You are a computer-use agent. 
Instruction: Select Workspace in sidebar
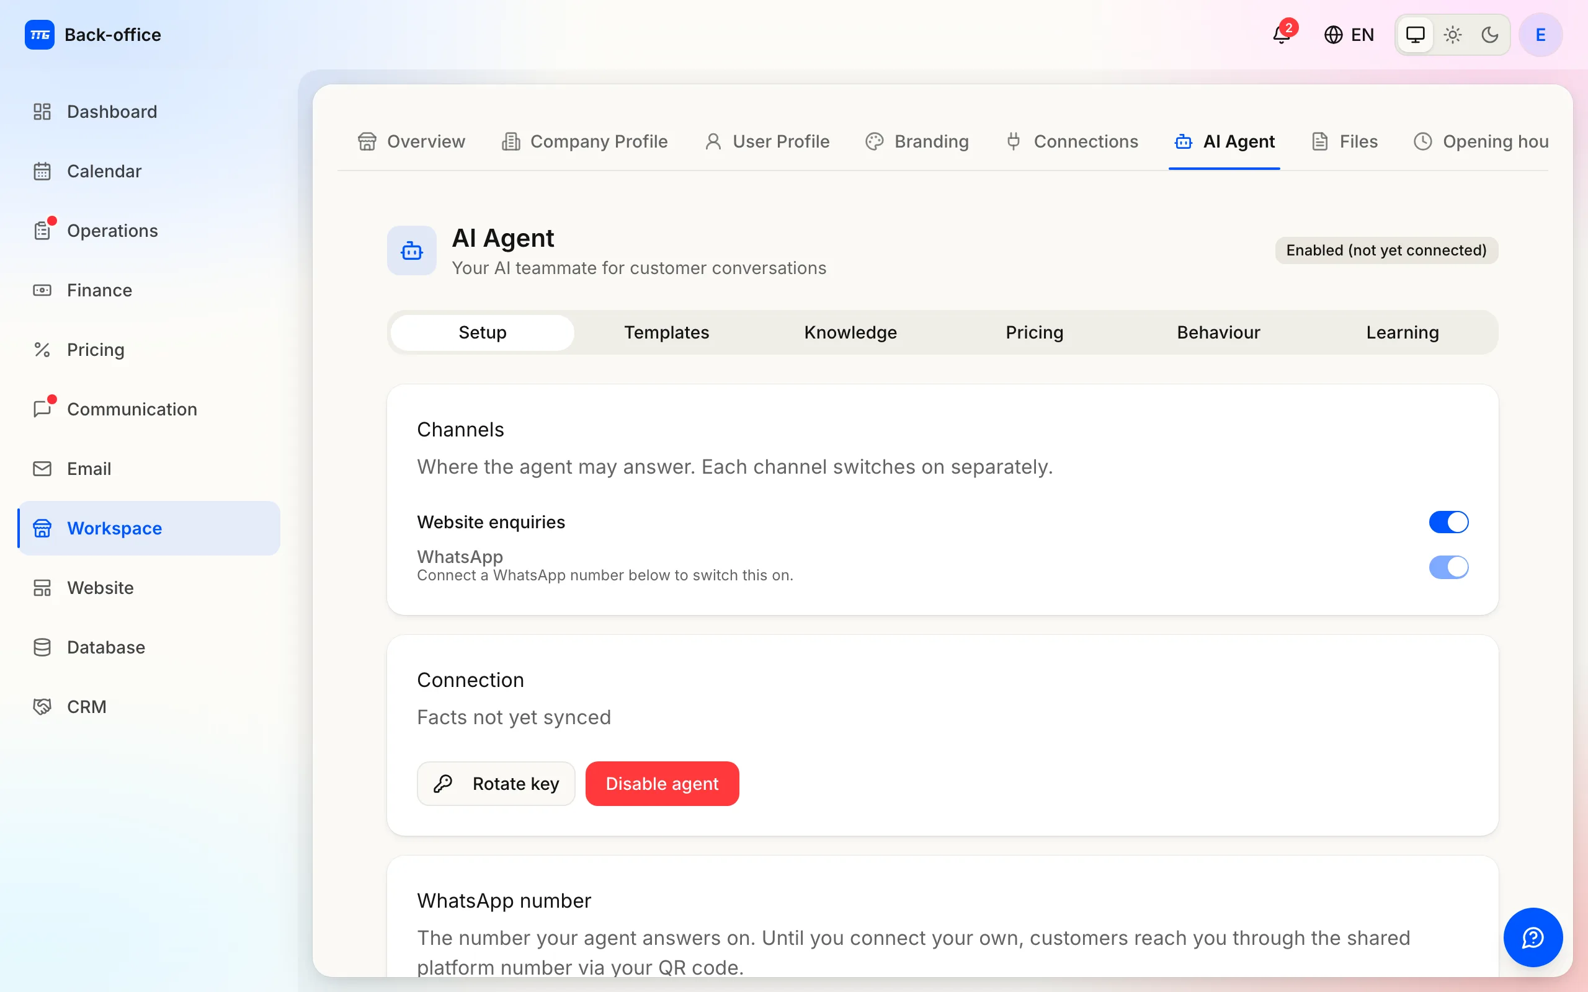click(x=149, y=528)
